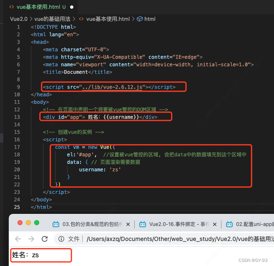Viewport: 274px width, 266px height.
Task: Click the closing </html> tag on line 25
Action: coord(41,207)
